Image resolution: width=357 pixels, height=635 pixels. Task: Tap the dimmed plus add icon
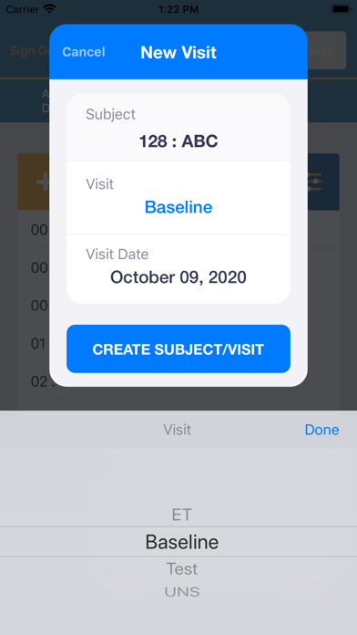[x=42, y=182]
